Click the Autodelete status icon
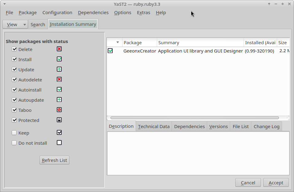 tap(59, 80)
